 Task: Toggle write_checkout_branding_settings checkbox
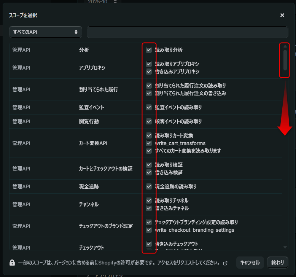point(149,230)
